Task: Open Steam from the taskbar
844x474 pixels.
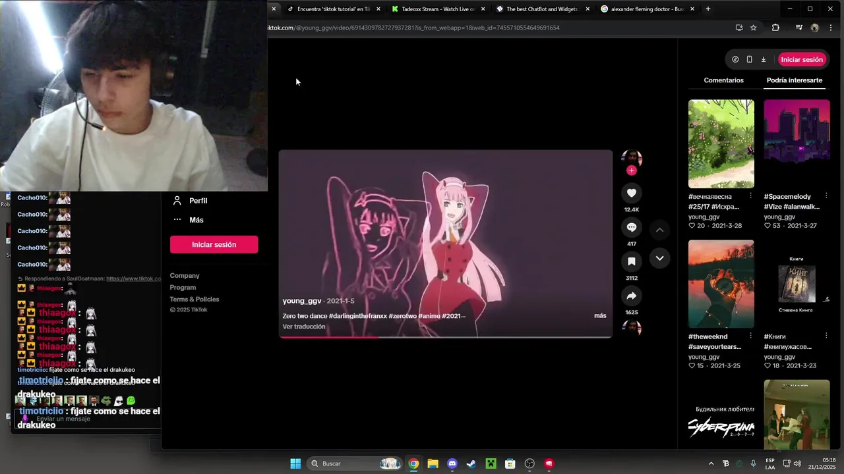Action: coord(471,463)
